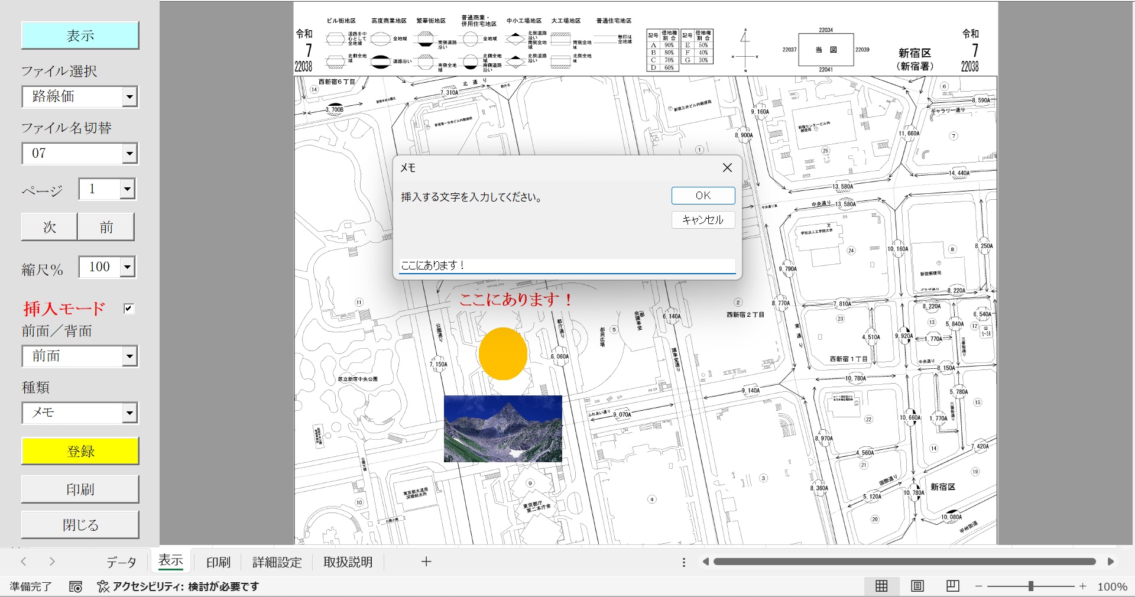
Task: Add a new sheet with plus icon
Action: [x=426, y=562]
